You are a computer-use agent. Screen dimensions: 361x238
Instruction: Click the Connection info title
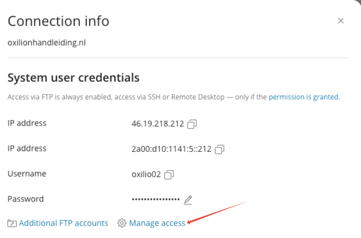[x=58, y=21]
